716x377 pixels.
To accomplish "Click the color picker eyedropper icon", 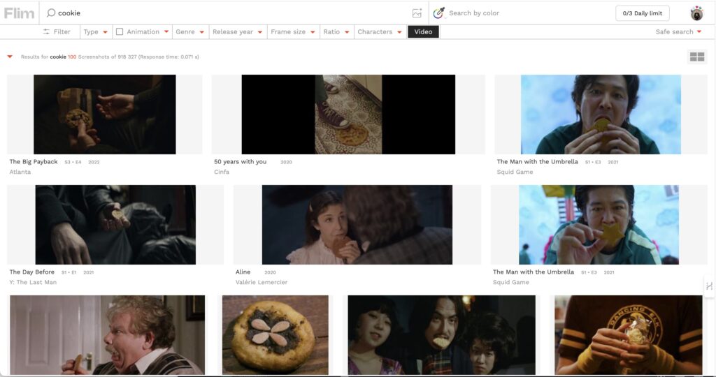I will 439,13.
